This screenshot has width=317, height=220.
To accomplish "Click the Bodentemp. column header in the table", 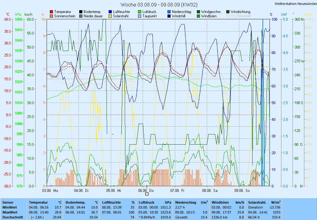I will [76, 202].
